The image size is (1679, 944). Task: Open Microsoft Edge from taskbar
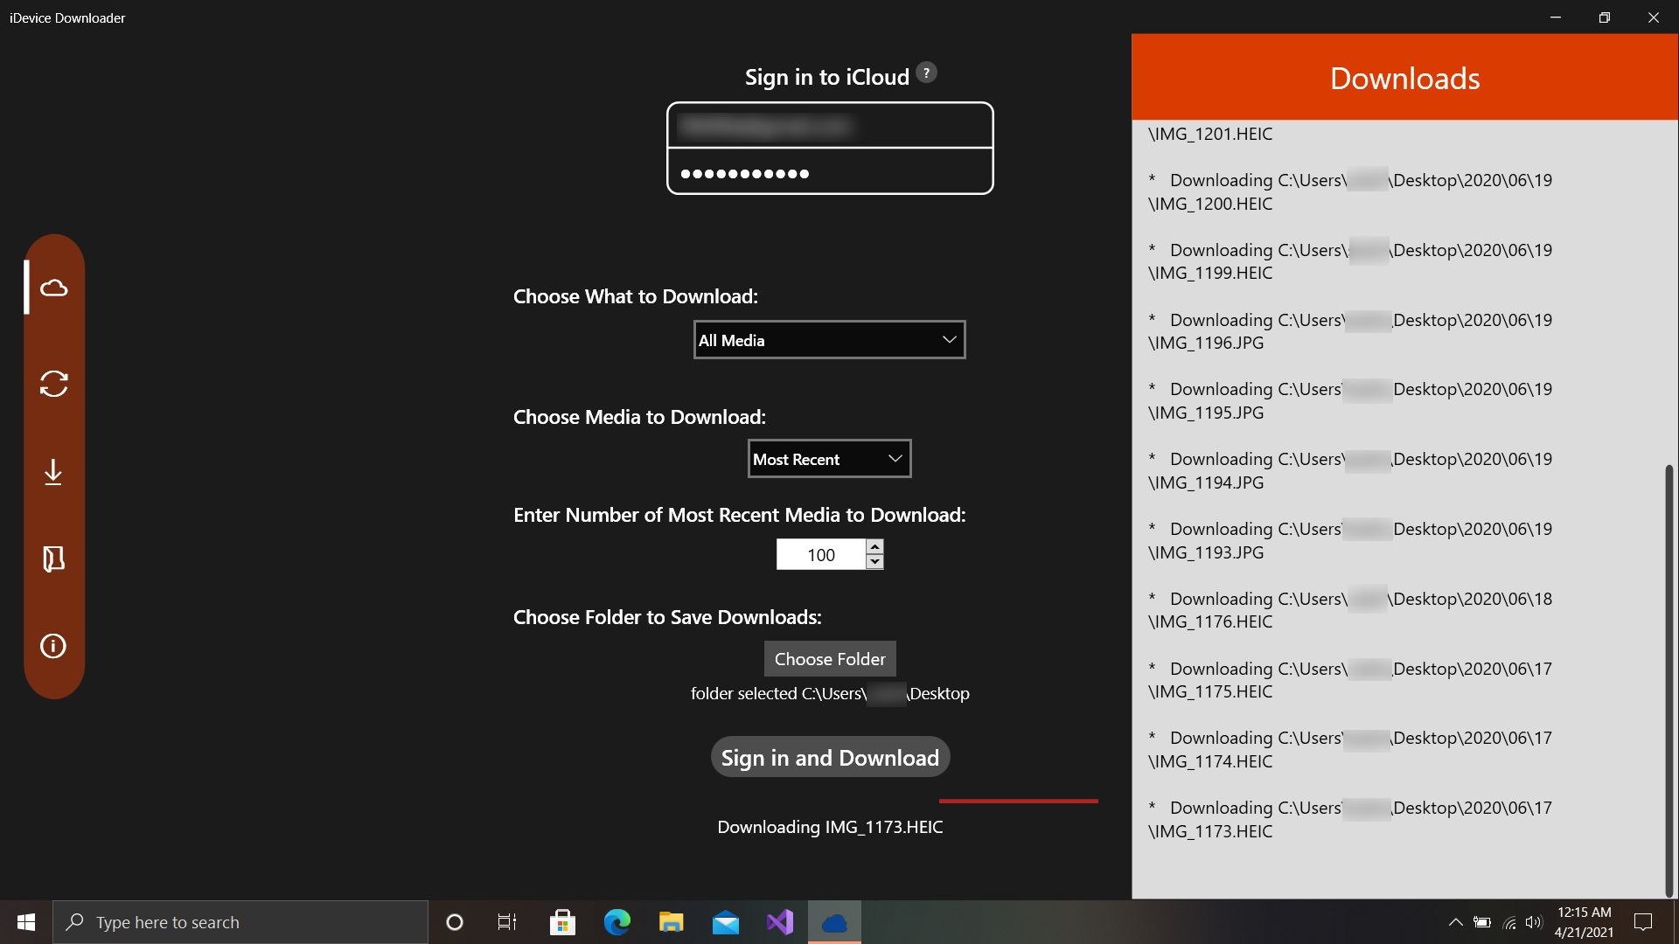pos(617,922)
